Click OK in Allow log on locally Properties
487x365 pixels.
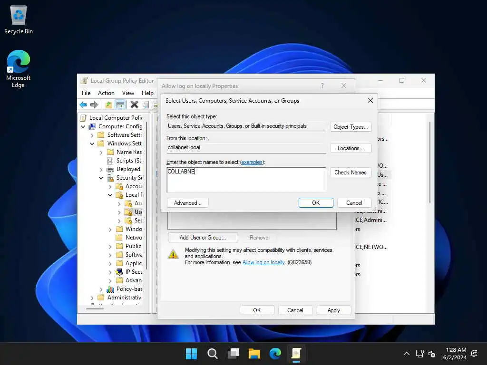pyautogui.click(x=257, y=310)
